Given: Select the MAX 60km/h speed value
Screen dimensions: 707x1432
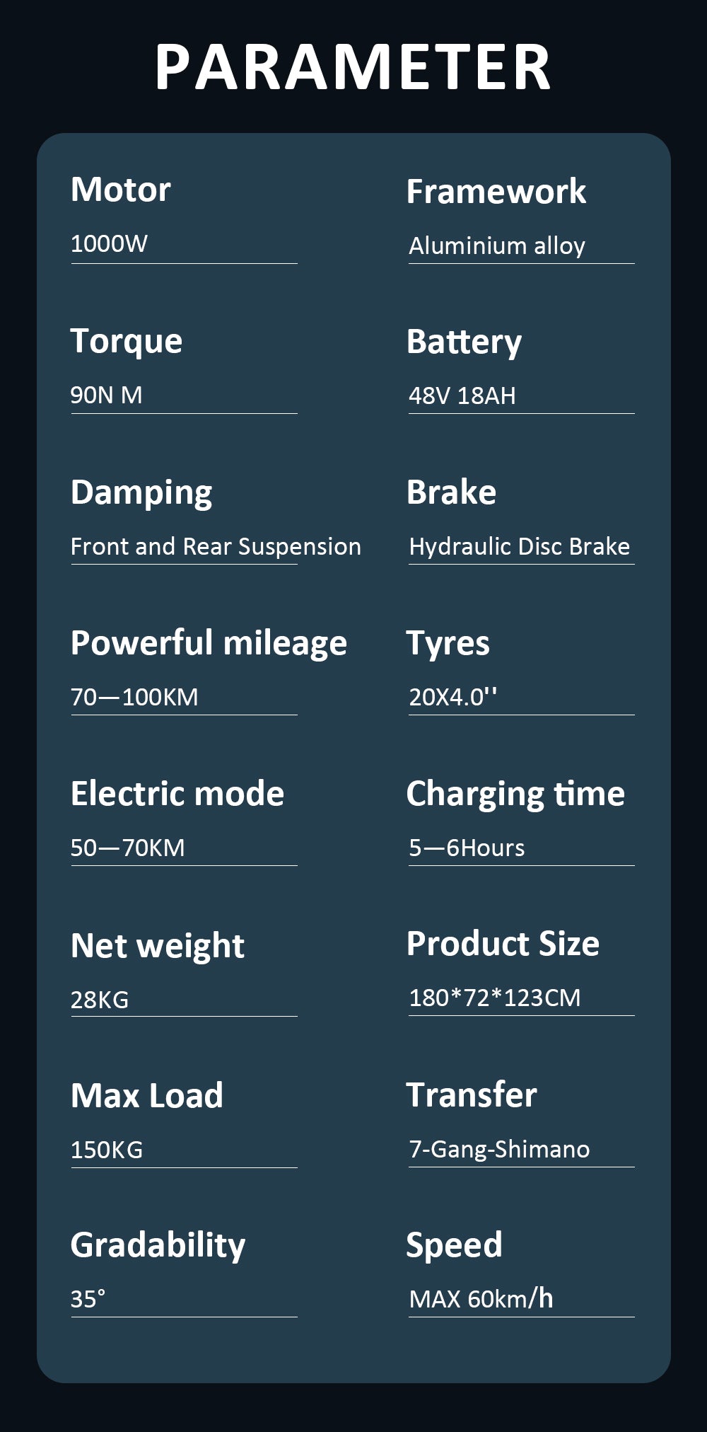Looking at the screenshot, I should point(481,1299).
